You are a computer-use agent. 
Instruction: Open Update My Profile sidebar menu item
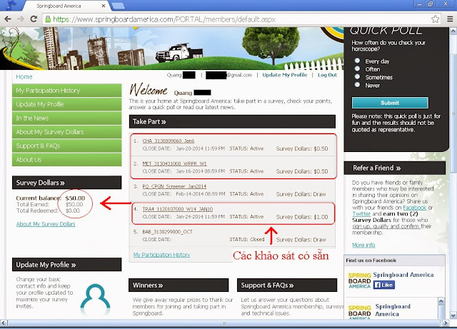tap(66, 104)
